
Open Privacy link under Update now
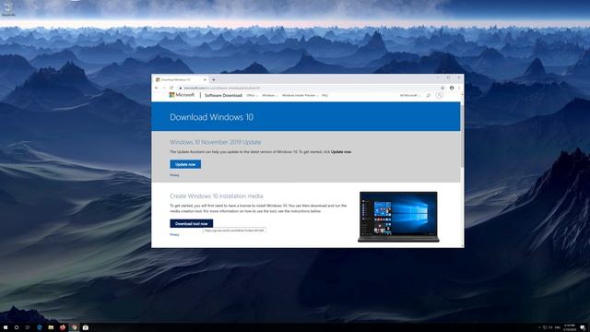(174, 175)
